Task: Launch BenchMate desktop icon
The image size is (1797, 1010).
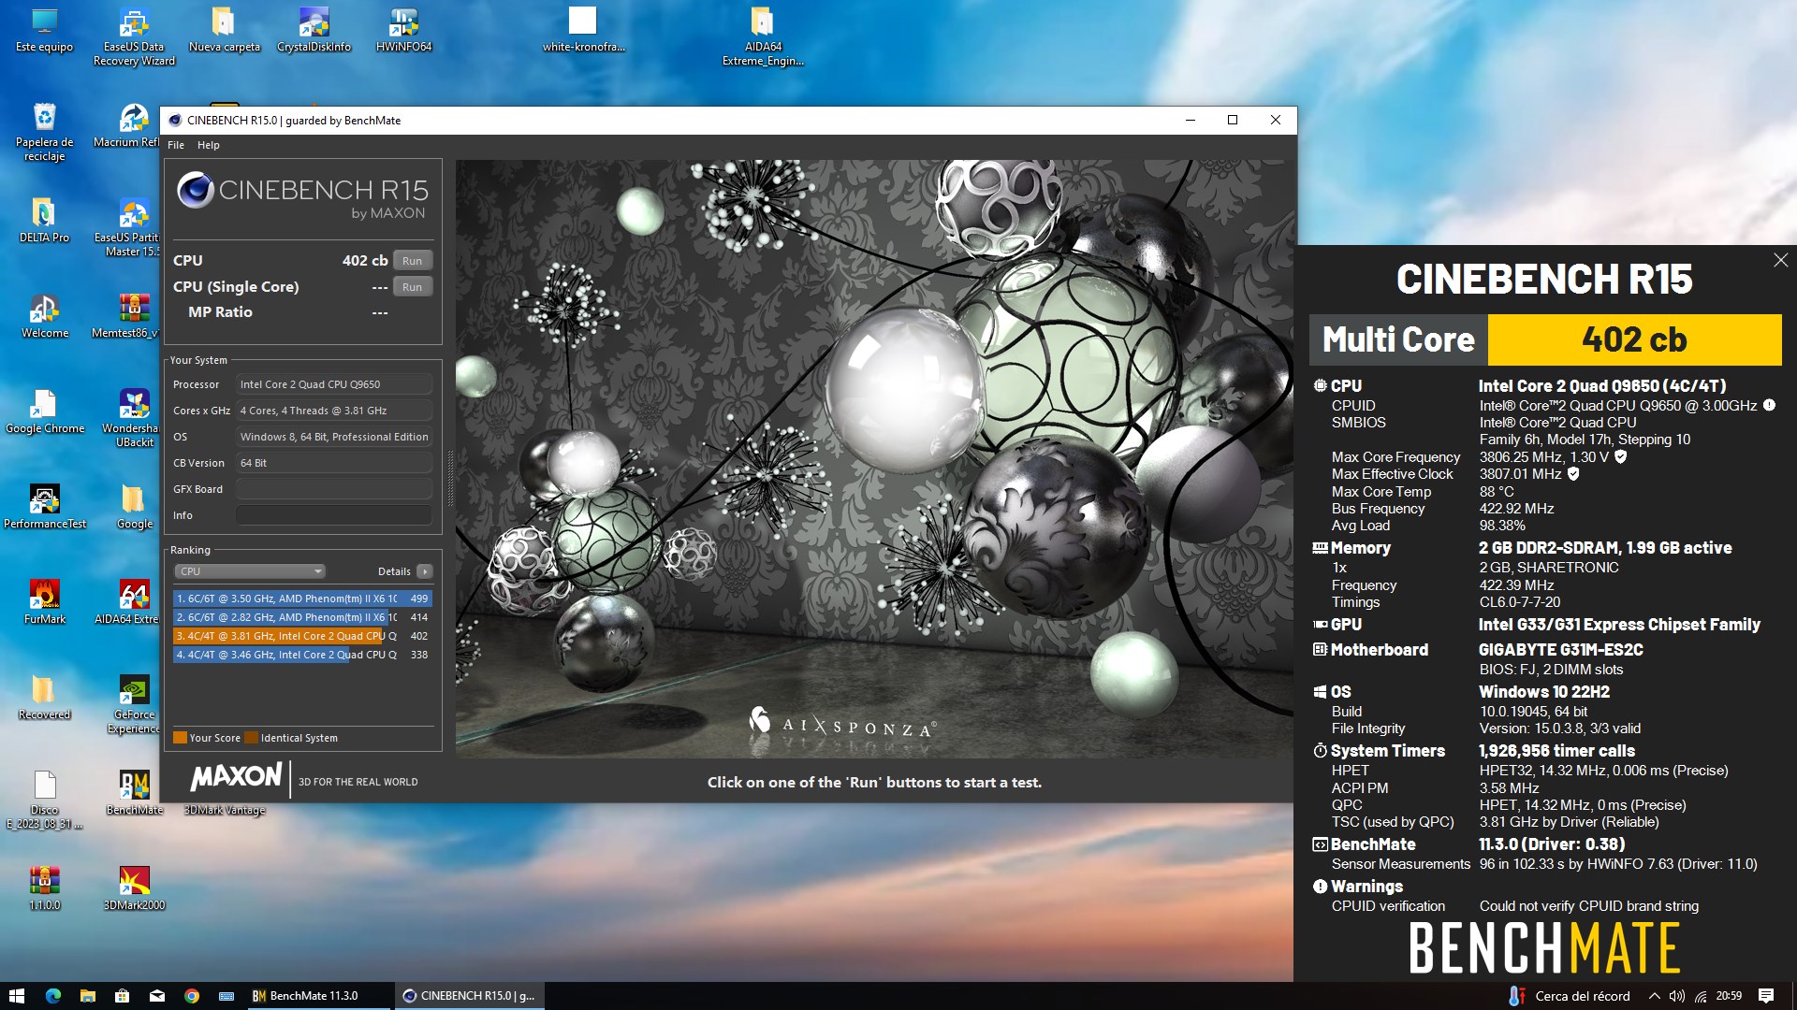Action: click(x=134, y=793)
